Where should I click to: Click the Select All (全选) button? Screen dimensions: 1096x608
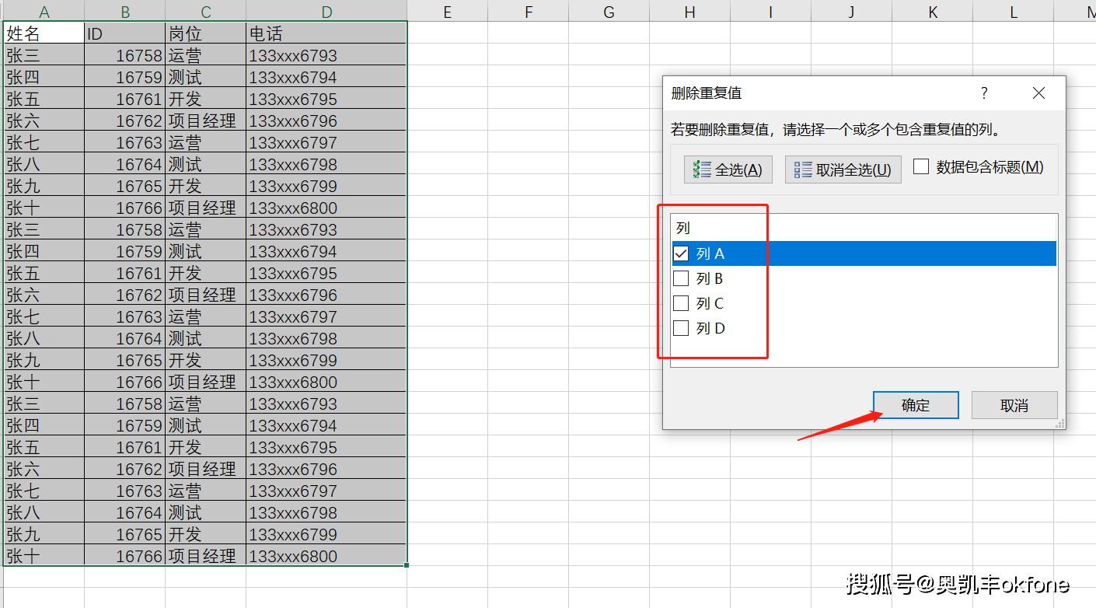(728, 169)
